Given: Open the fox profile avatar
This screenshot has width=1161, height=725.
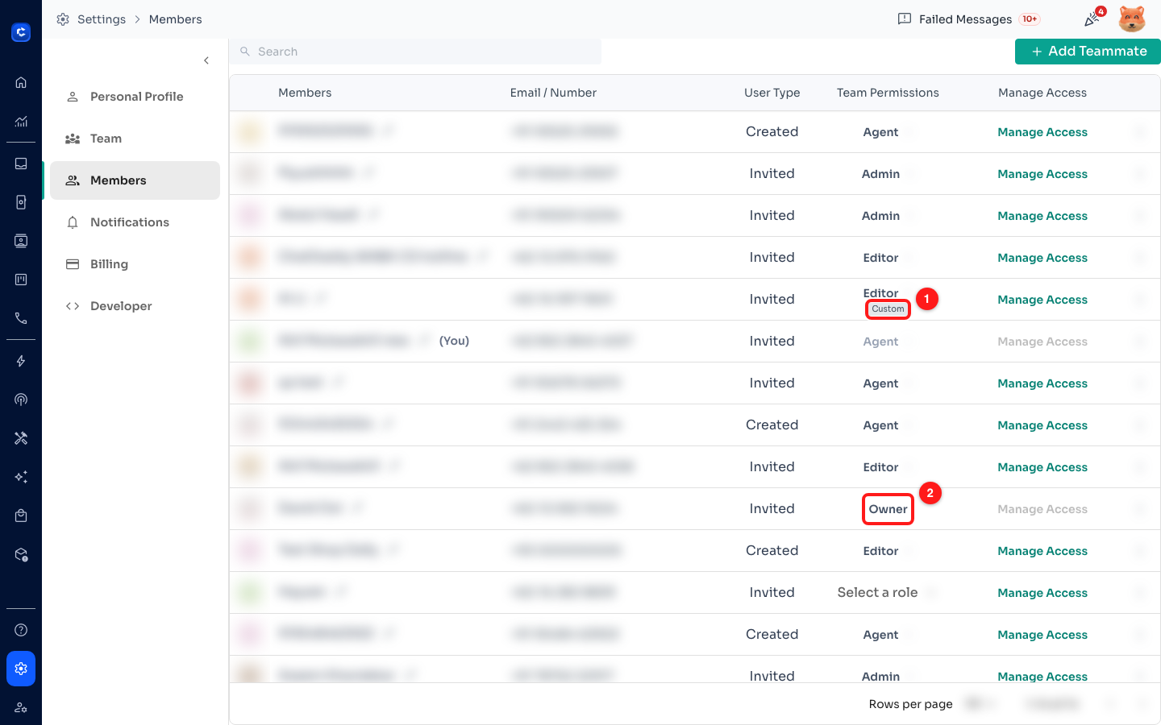Looking at the screenshot, I should (x=1132, y=19).
